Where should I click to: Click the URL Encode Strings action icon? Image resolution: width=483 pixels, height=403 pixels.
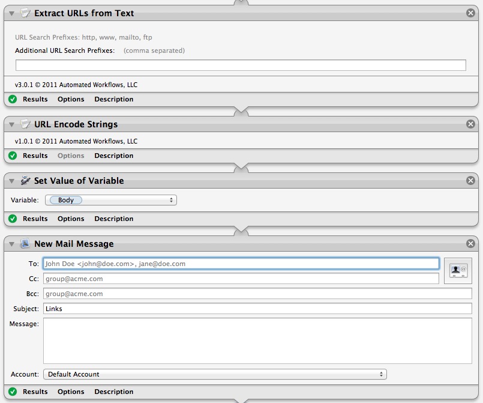tap(25, 124)
